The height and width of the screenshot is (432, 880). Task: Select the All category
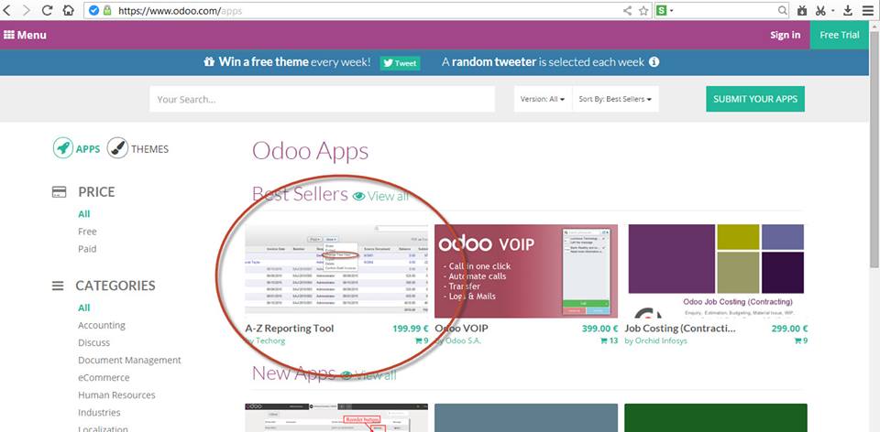pyautogui.click(x=84, y=308)
